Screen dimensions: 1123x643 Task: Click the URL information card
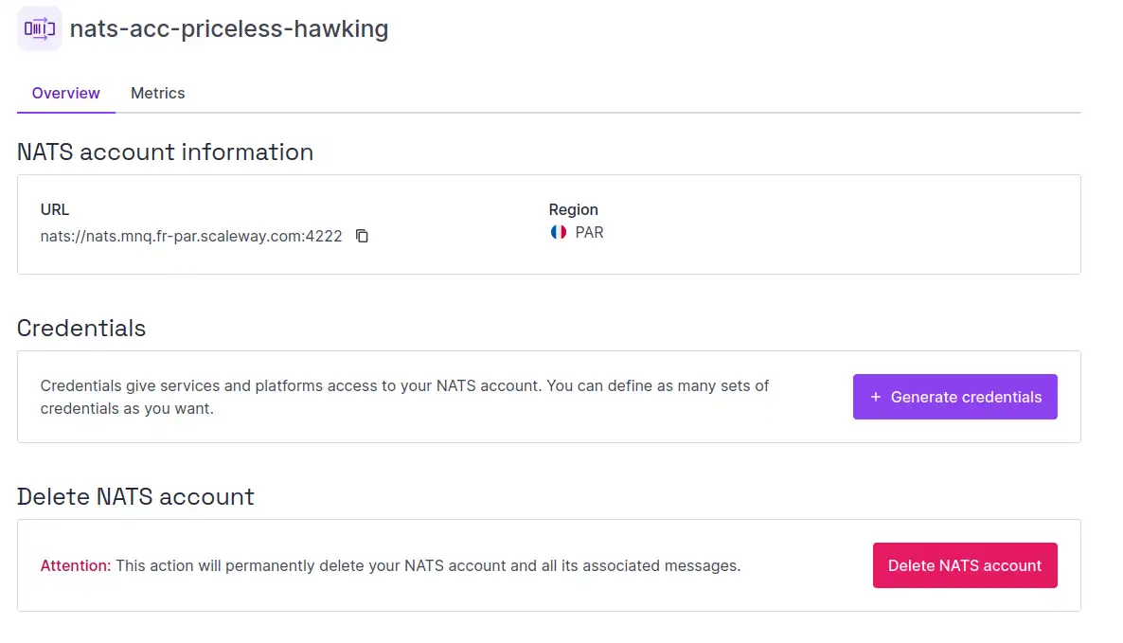pos(549,224)
